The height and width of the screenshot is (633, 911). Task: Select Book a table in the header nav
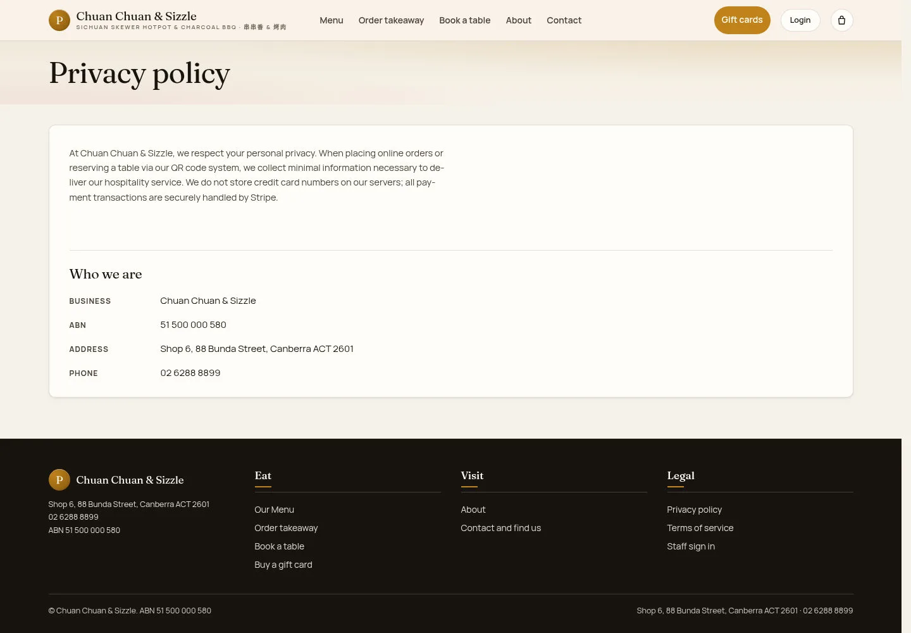(465, 20)
